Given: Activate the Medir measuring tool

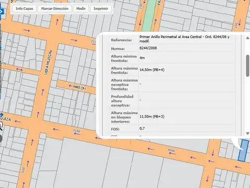Looking at the screenshot, I should [x=81, y=8].
